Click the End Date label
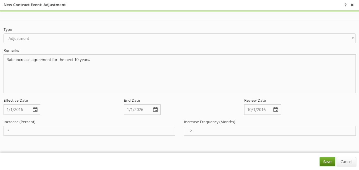This screenshot has width=359, height=170. (x=132, y=100)
